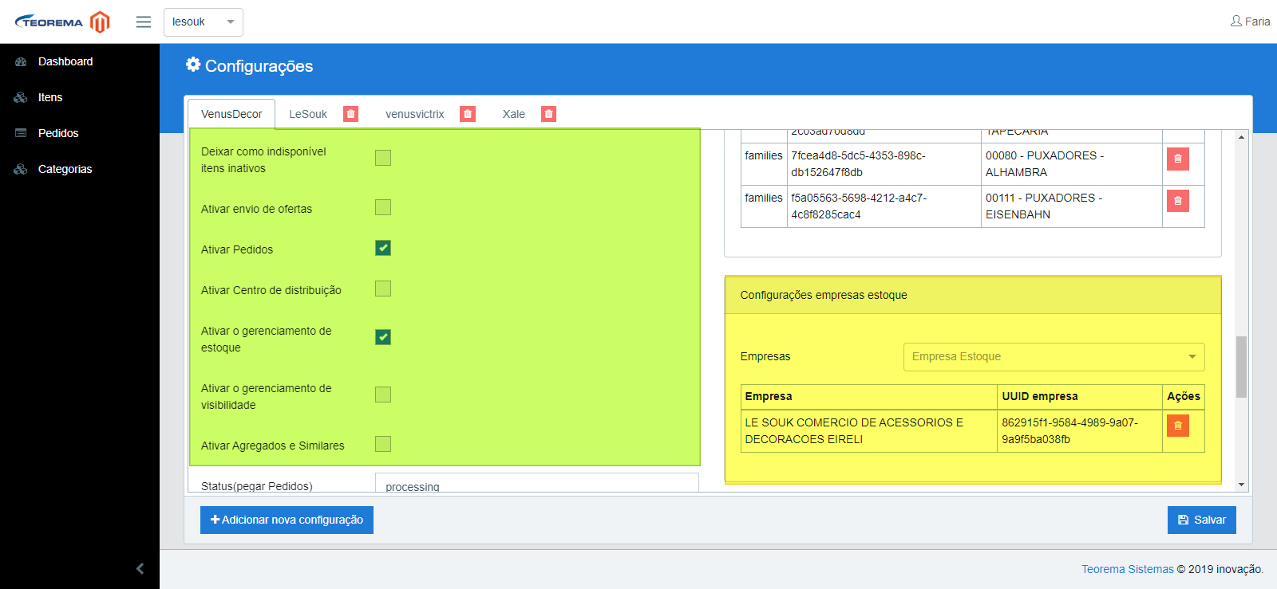Screen dimensions: 1277x589
Task: Click the Categorias sidebar icon
Action: point(21,169)
